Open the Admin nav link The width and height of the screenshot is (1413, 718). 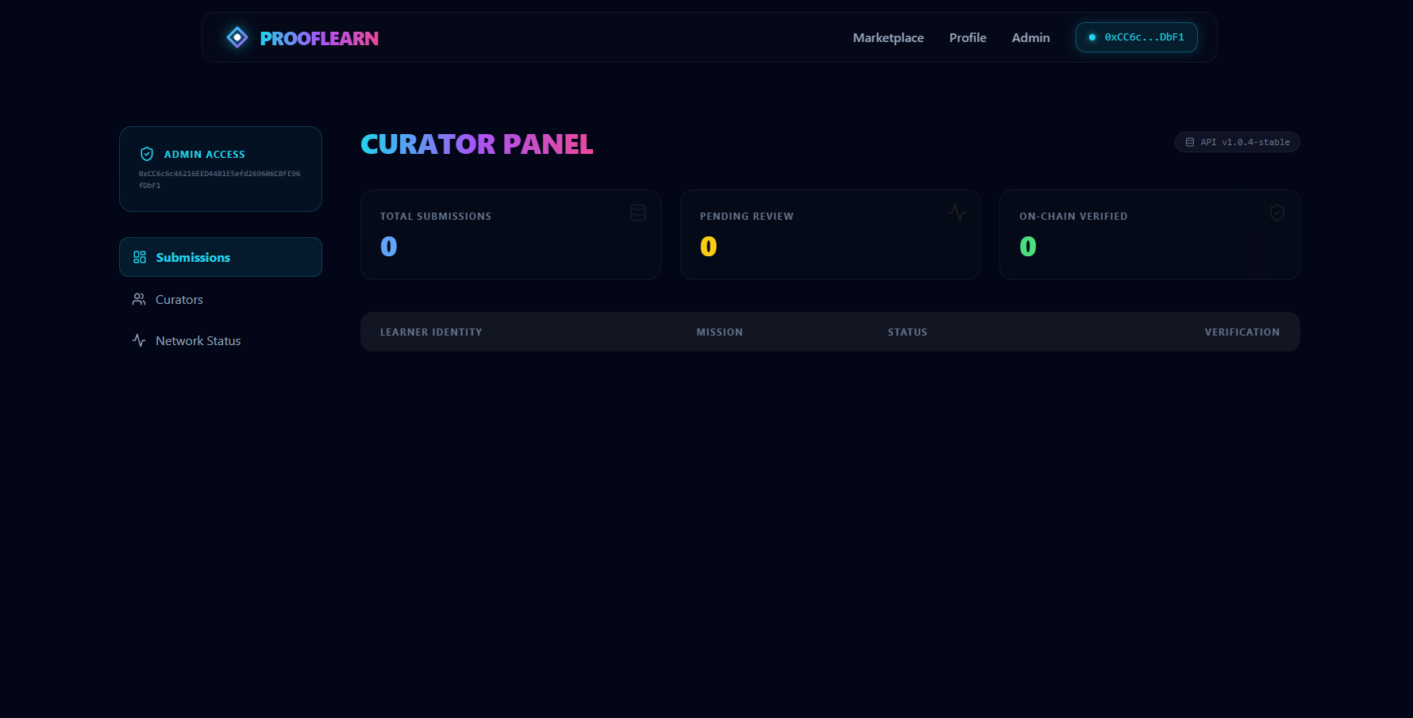click(1030, 37)
